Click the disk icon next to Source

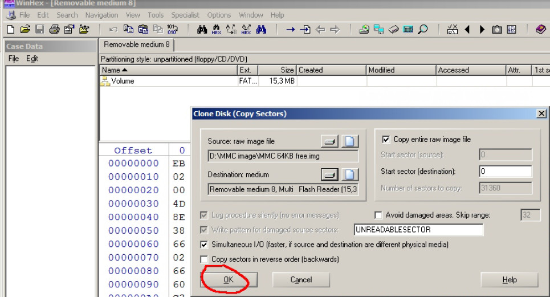(x=330, y=141)
